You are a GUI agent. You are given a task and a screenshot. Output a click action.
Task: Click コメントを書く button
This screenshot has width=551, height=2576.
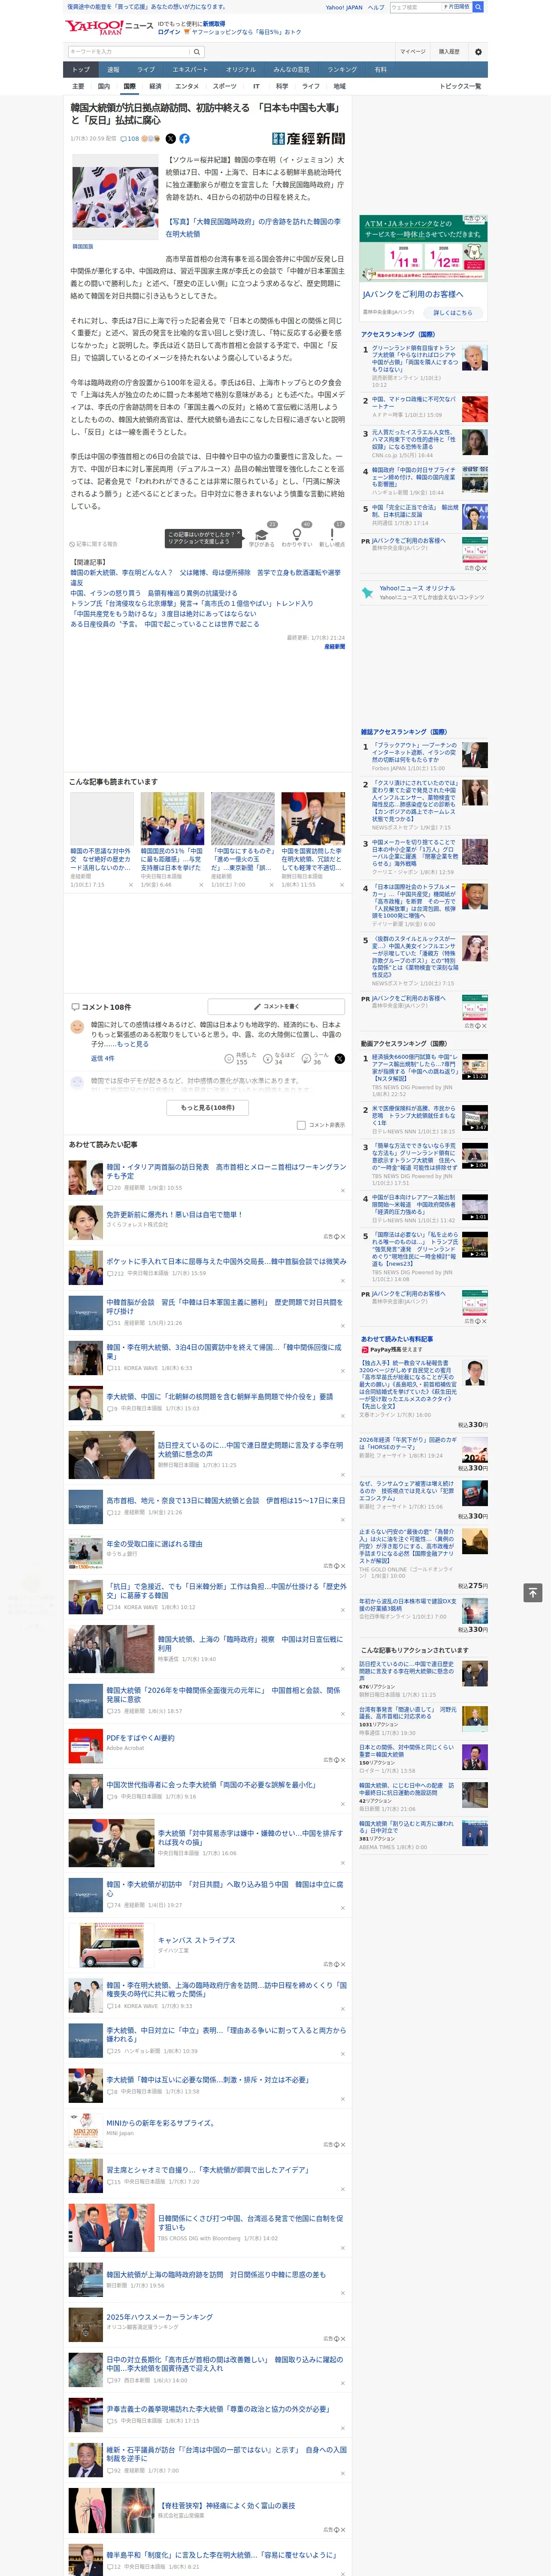click(277, 1006)
